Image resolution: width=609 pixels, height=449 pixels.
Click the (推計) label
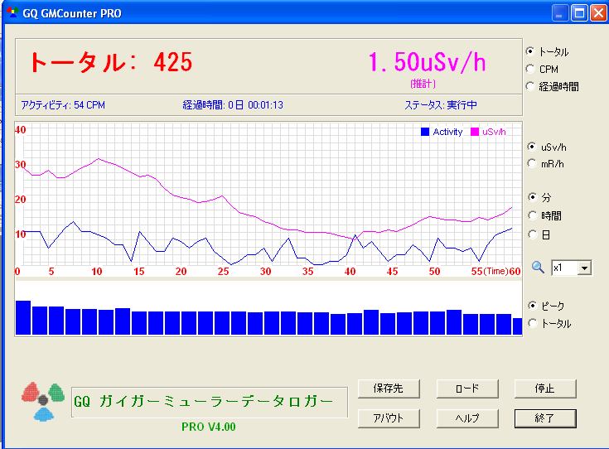[x=423, y=83]
